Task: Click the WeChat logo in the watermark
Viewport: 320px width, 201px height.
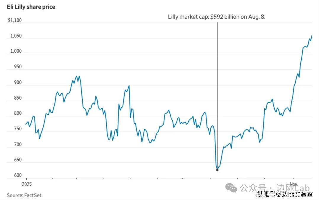Action: [231, 187]
